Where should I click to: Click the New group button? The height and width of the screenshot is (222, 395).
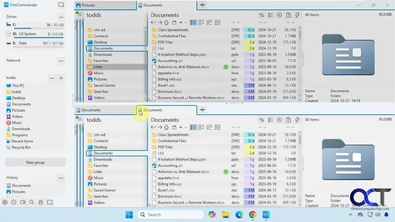(x=35, y=162)
